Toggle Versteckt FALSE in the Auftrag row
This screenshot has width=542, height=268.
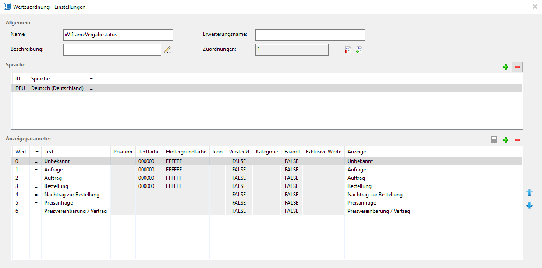[x=239, y=178]
